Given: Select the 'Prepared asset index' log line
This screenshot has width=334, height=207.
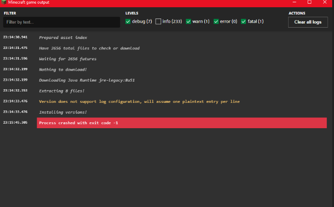Looking at the screenshot, I should [63, 38].
